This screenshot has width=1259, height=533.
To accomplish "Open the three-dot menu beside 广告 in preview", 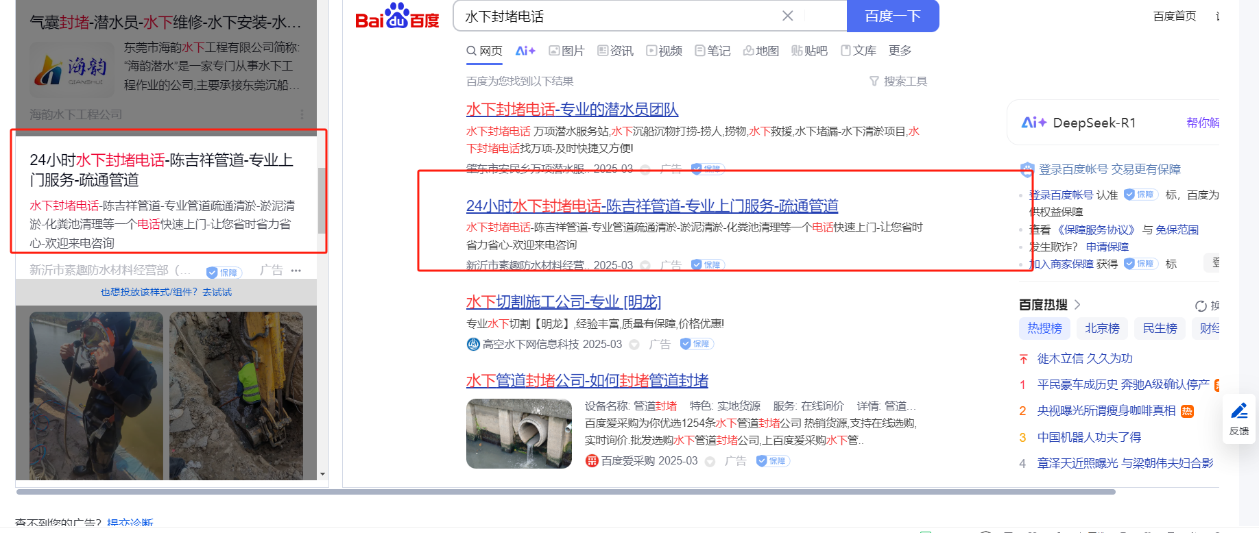I will [x=296, y=271].
